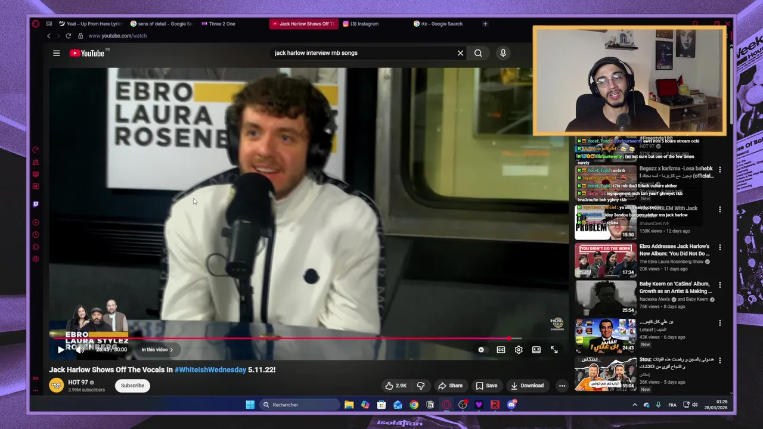Open options menu for Begozz x karizma video
The image size is (763, 429).
click(719, 170)
